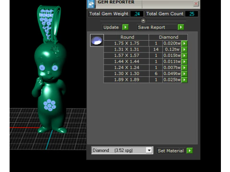Select the 1.75 X 1.75 size cell
Viewport: 230px width, 172px height.
[x=126, y=43]
